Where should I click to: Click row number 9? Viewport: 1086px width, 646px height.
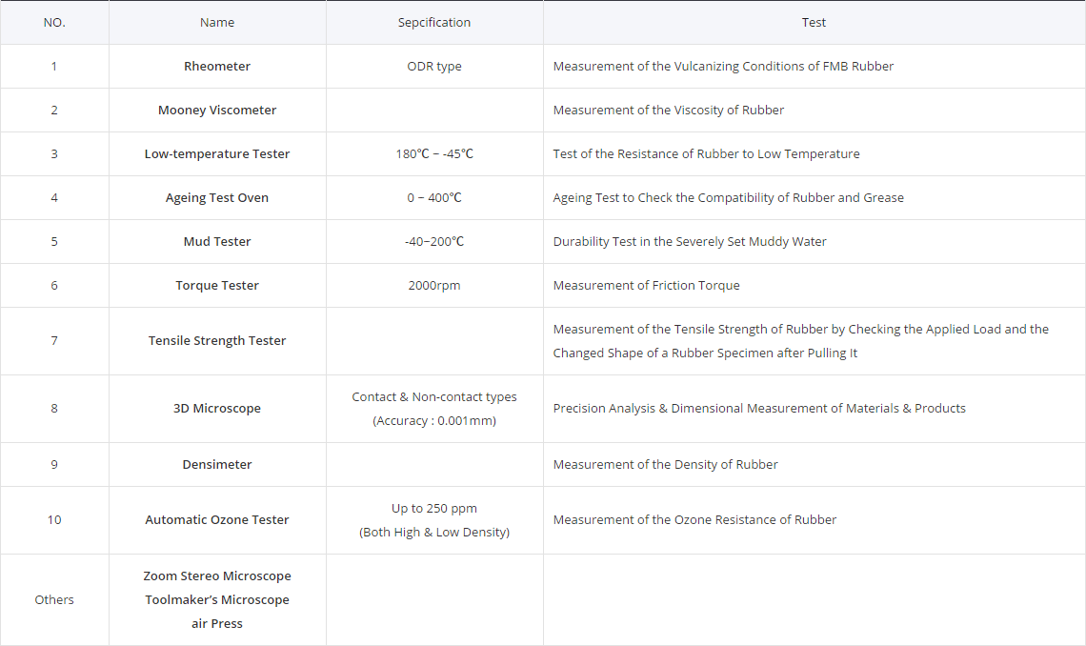(x=54, y=465)
